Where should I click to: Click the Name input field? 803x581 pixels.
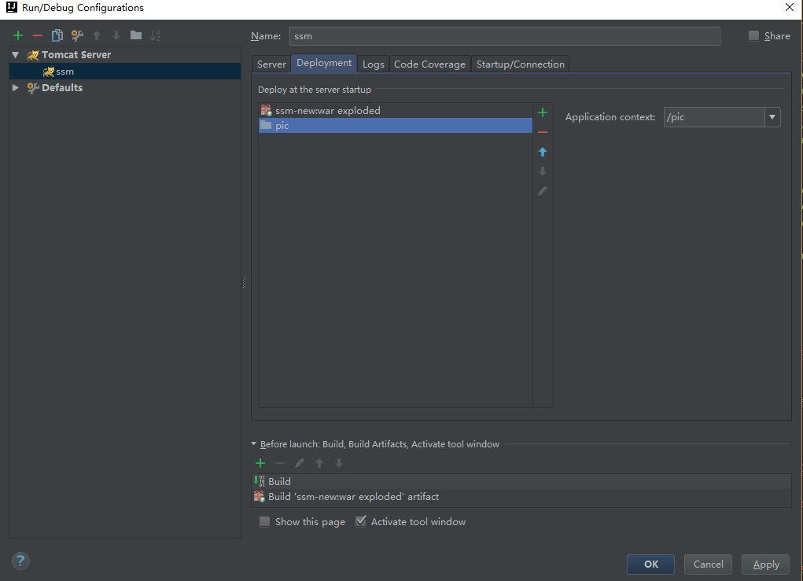pyautogui.click(x=504, y=36)
